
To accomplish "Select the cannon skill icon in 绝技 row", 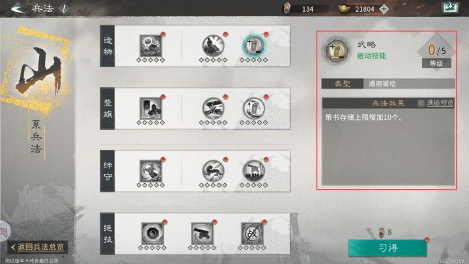I will (202, 233).
